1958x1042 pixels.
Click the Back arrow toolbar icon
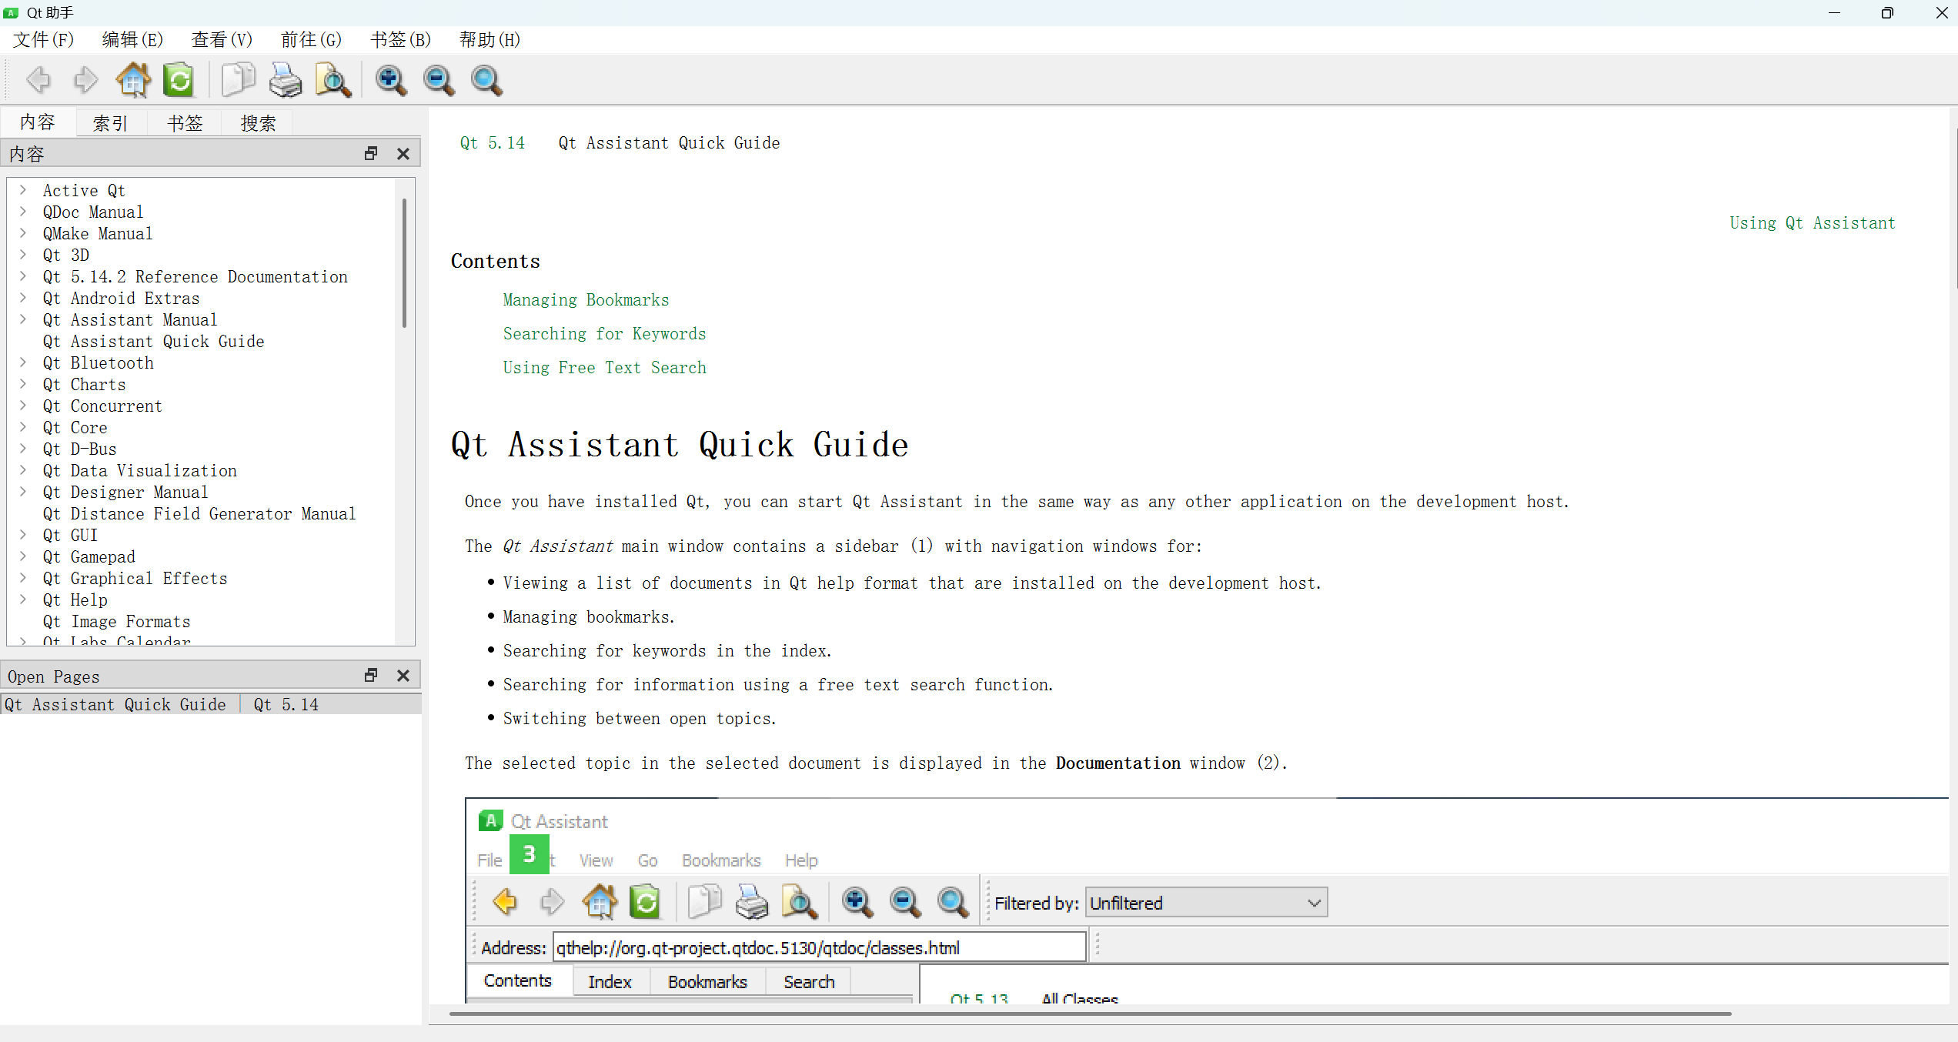click(x=38, y=80)
